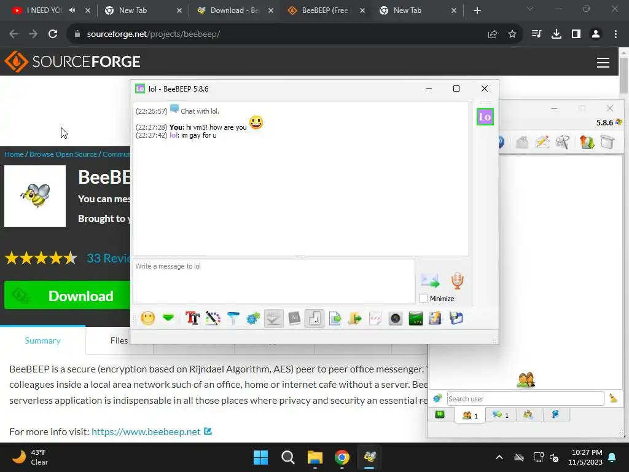Click the BeeBEEP bee project thumbnail
629x472 pixels.
pos(35,196)
